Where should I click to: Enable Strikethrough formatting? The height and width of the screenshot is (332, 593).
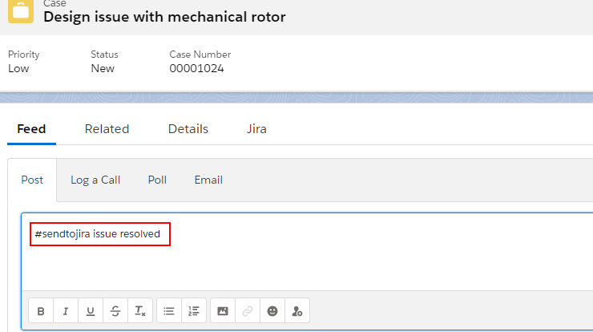115,311
